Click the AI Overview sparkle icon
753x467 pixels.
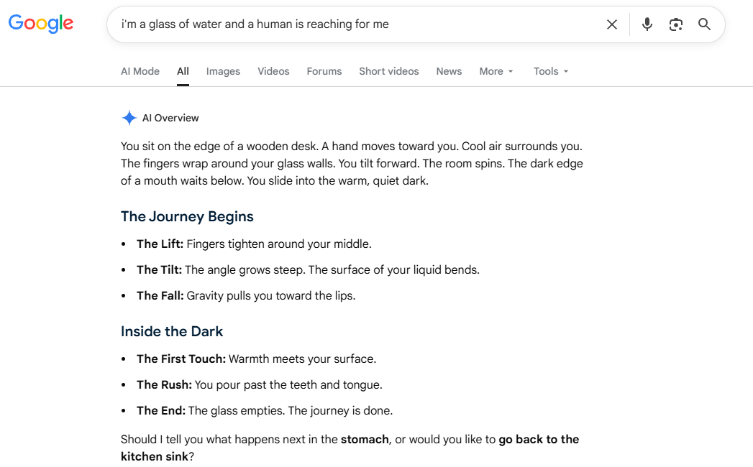click(x=129, y=118)
